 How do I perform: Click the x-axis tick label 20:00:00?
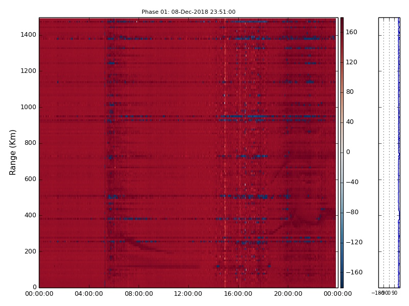(288, 294)
